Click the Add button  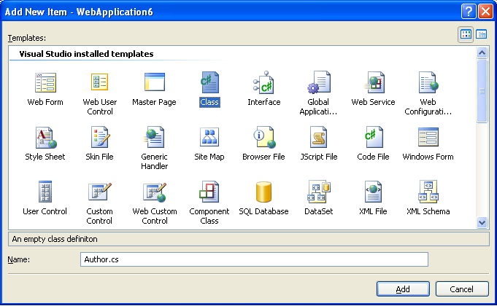[403, 289]
